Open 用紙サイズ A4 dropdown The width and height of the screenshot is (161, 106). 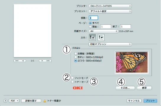(x=103, y=31)
